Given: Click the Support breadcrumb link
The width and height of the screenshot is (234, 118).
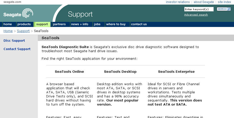Looking at the screenshot, I should click(23, 31).
